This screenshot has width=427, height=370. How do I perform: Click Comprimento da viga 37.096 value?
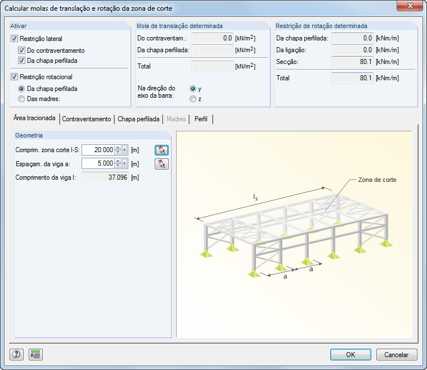coord(105,177)
